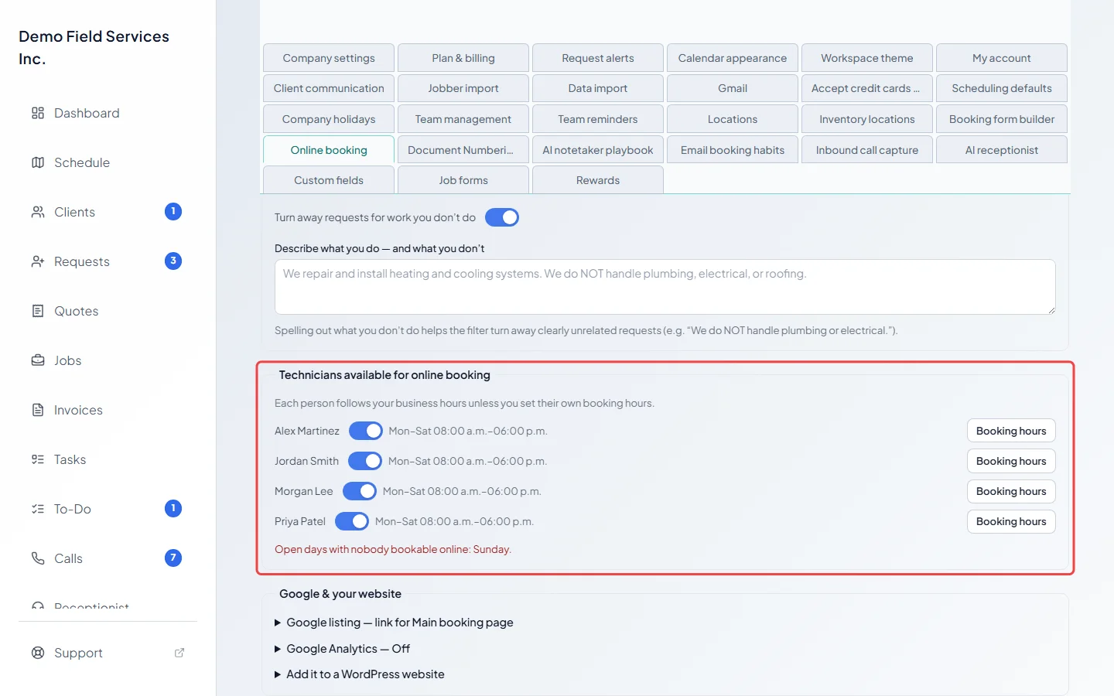Click the Invoices file icon

tap(38, 410)
